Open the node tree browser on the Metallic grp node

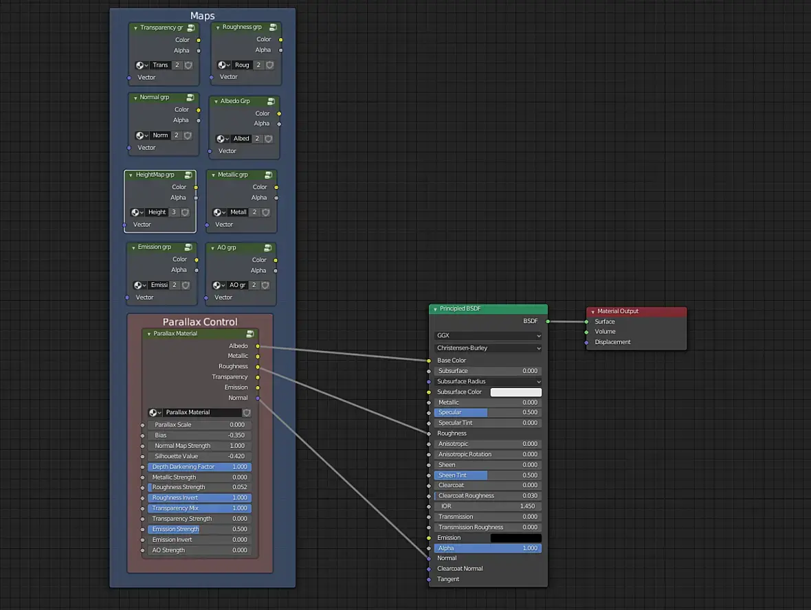(x=219, y=212)
